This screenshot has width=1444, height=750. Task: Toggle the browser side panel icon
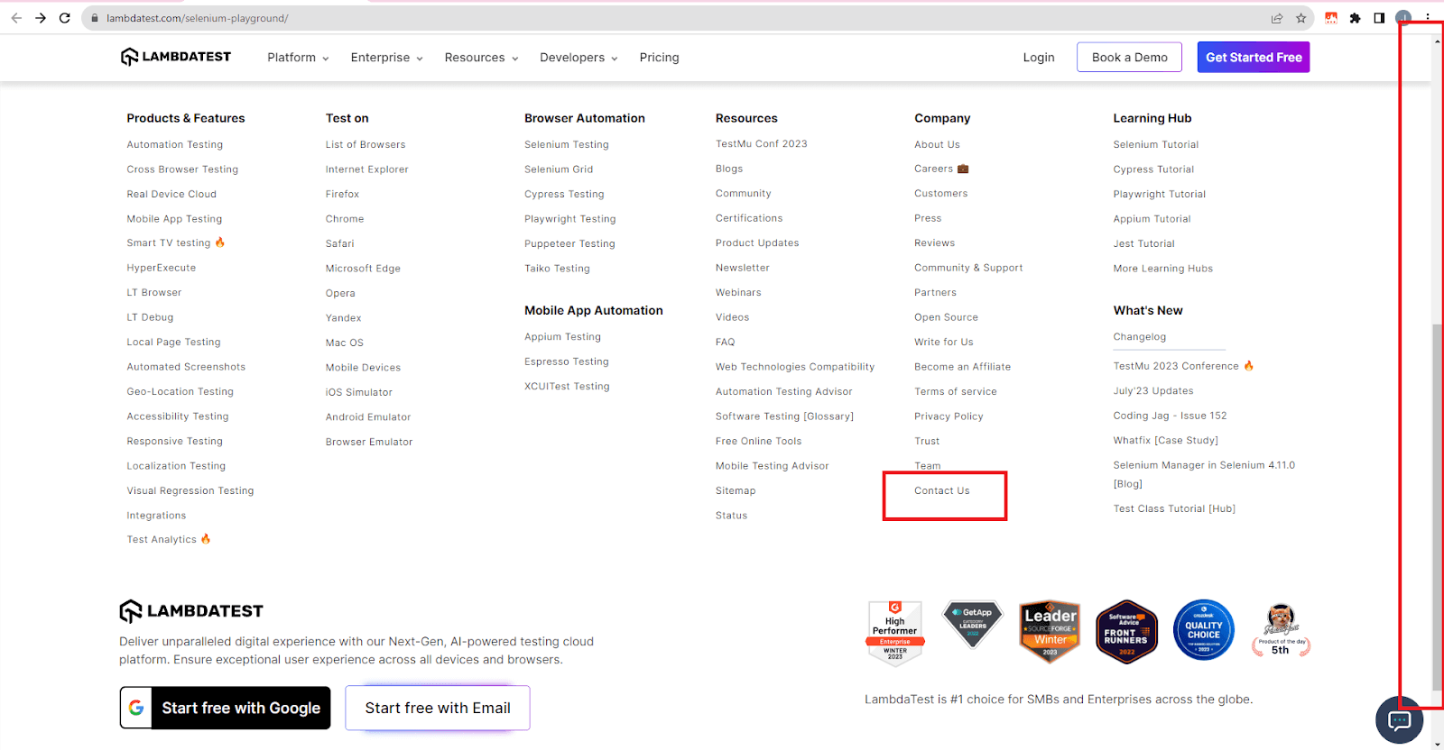pyautogui.click(x=1379, y=18)
